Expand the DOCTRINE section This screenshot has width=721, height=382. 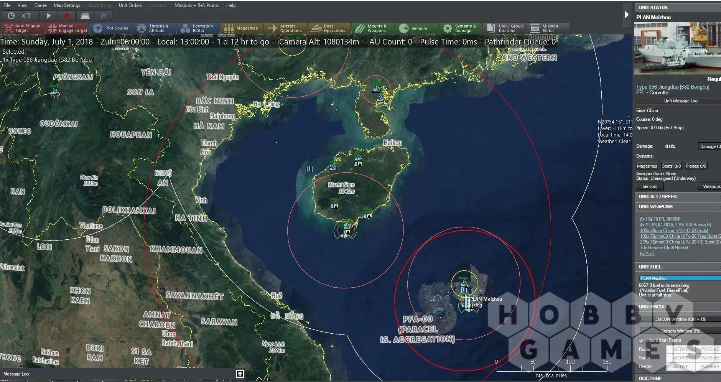pyautogui.click(x=677, y=378)
